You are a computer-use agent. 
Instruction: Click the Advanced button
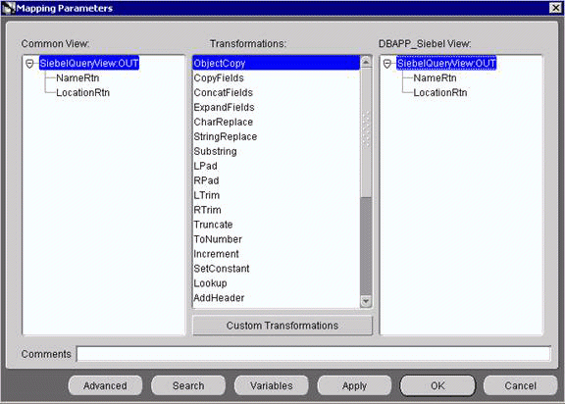[x=105, y=385]
